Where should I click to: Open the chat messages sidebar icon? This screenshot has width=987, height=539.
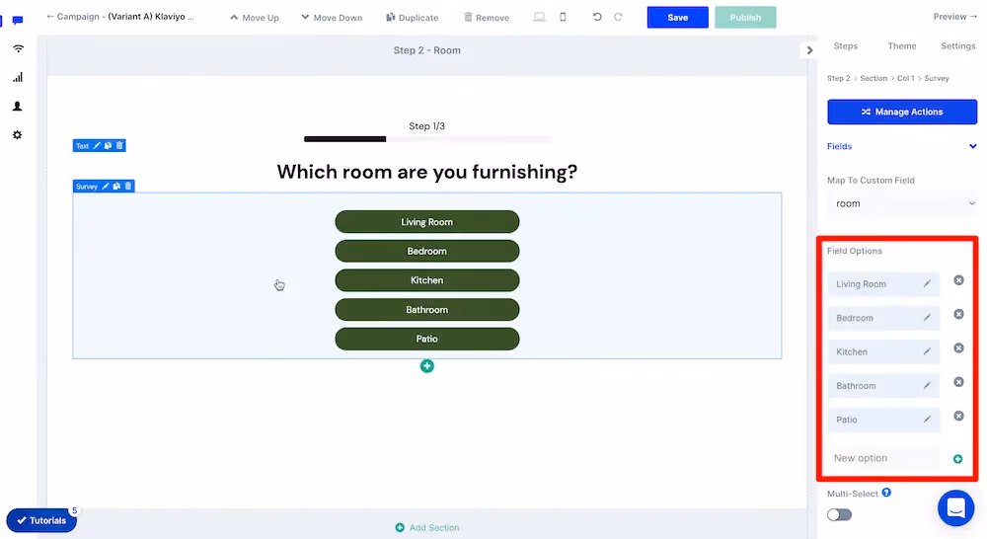coord(18,20)
